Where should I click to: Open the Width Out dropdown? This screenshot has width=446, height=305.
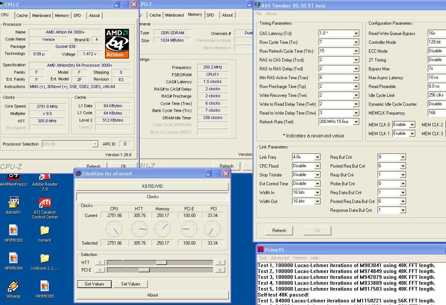pyautogui.click(x=317, y=201)
